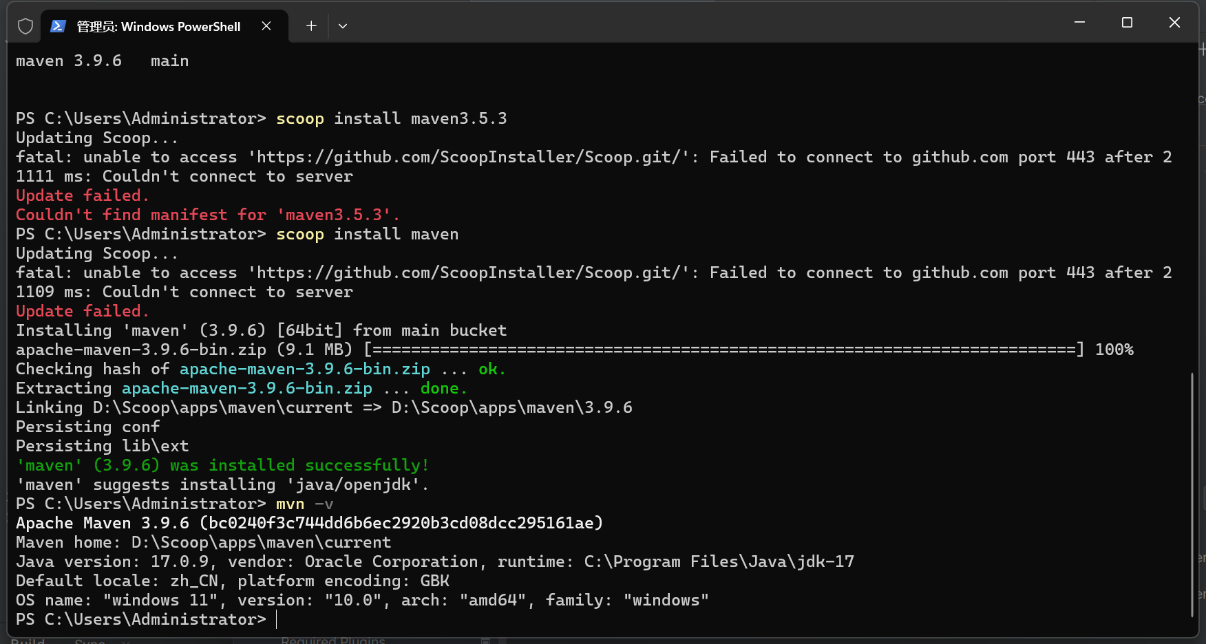This screenshot has height=644, width=1206.
Task: Click the PowerShell icon on the tab
Action: (x=59, y=26)
